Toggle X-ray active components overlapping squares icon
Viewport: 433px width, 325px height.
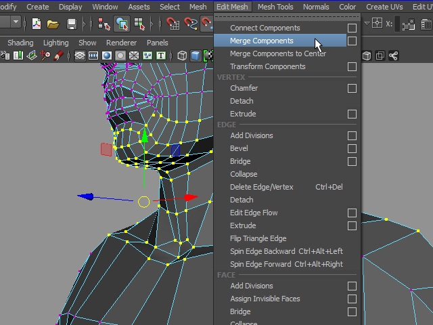pyautogui.click(x=380, y=56)
